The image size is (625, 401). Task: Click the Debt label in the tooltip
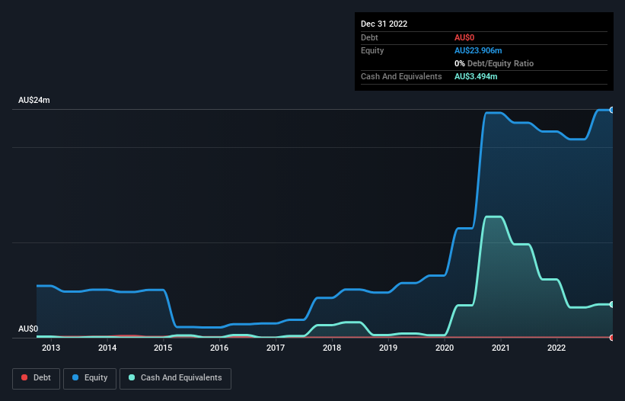[369, 37]
